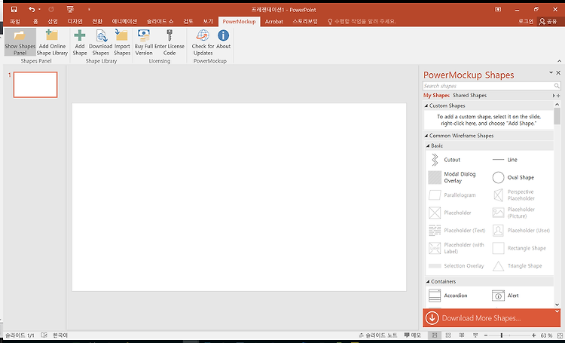Switch to the 애니메이션 ribbon tab
Image resolution: width=565 pixels, height=343 pixels.
click(124, 22)
